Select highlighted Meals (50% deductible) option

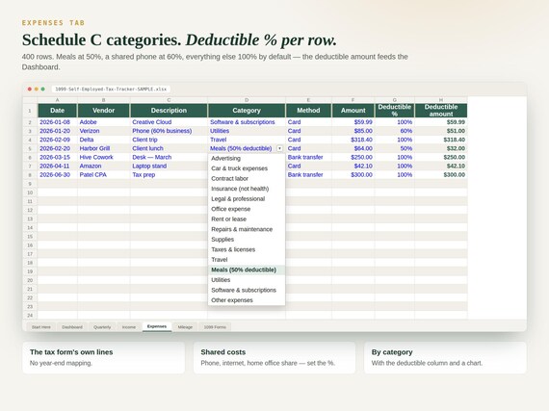(247, 270)
